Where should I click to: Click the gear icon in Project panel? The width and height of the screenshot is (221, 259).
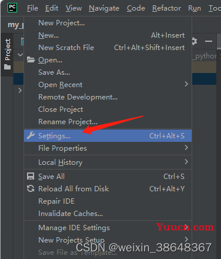[194, 41]
